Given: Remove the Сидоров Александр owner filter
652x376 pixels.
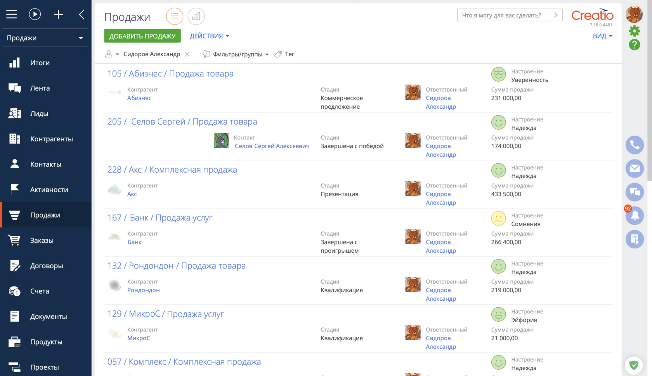Looking at the screenshot, I should click(187, 54).
